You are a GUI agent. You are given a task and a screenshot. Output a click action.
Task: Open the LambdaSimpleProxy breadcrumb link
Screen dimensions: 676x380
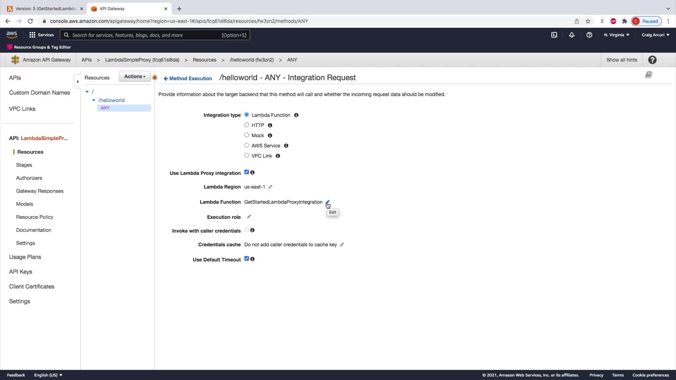tap(142, 60)
